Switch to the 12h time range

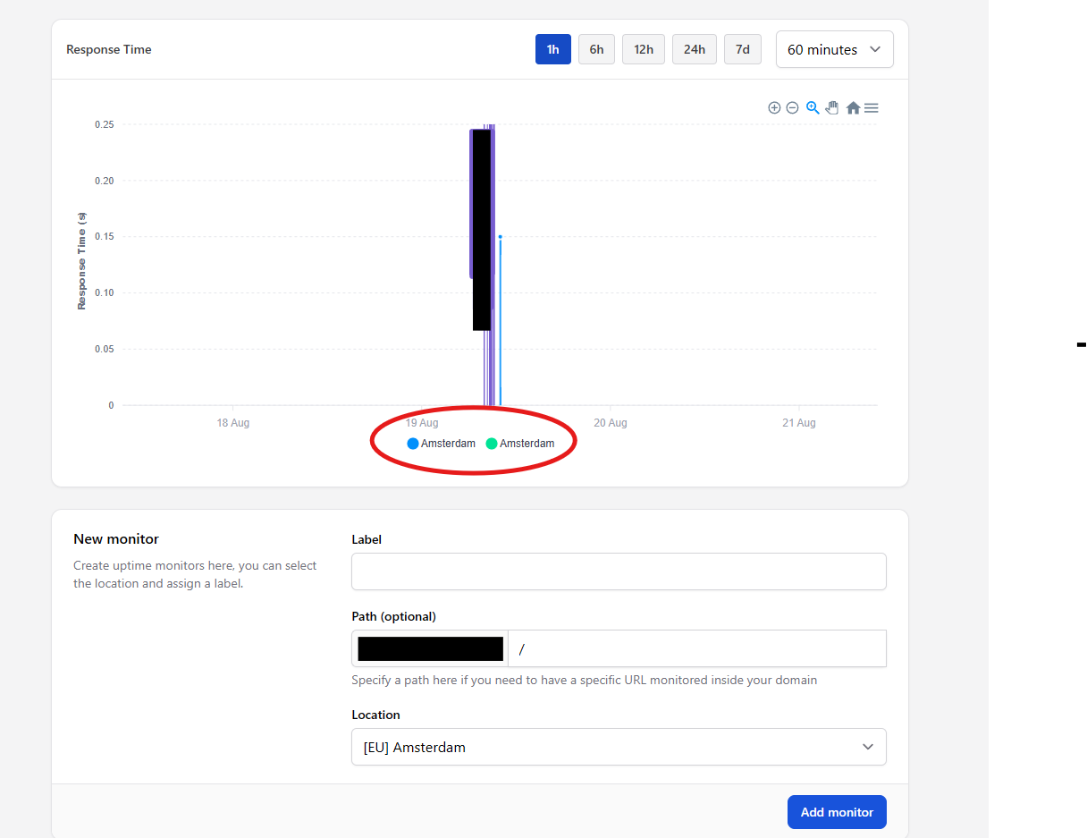tap(644, 49)
